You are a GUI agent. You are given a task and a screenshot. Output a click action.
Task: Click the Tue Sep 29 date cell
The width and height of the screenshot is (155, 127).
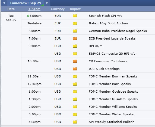[x=11, y=18]
